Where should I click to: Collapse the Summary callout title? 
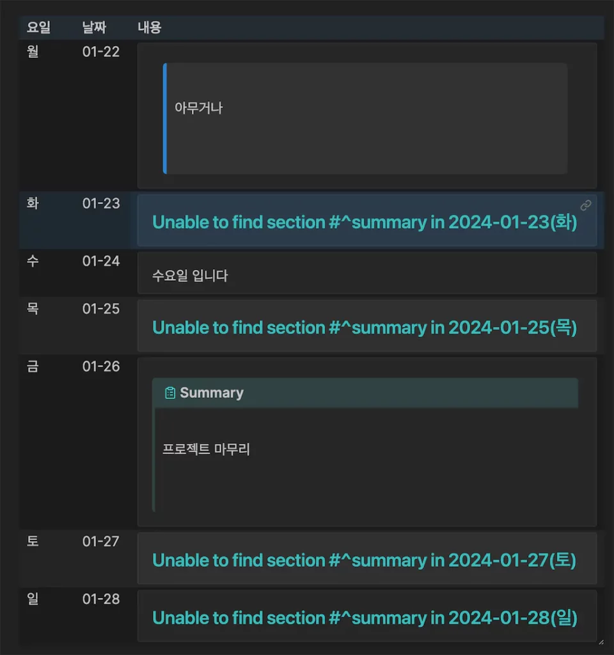[212, 393]
